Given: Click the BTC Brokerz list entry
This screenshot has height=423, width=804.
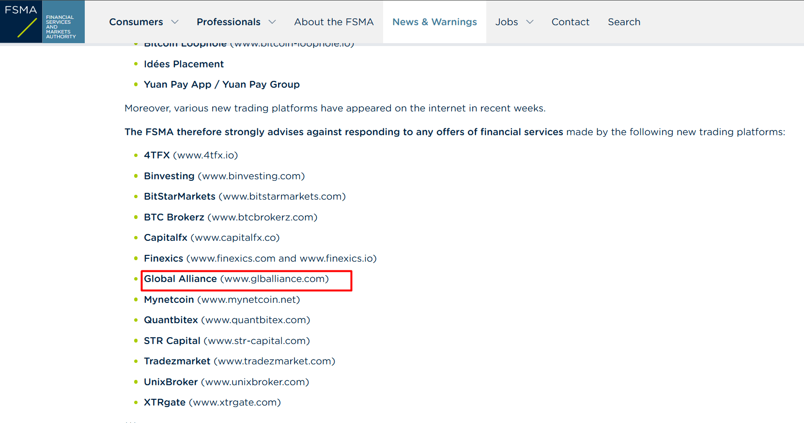Looking at the screenshot, I should pyautogui.click(x=231, y=217).
